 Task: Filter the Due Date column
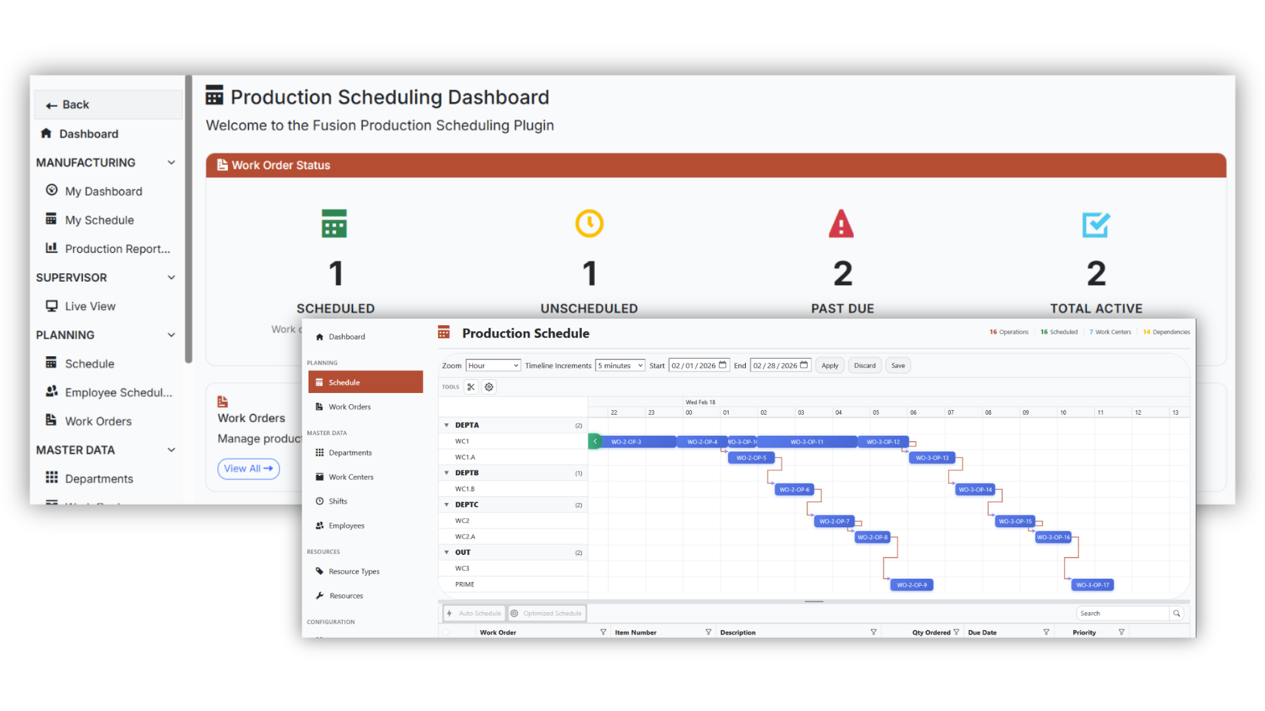(1046, 632)
